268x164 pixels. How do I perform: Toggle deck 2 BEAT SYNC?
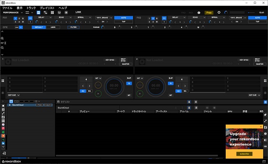point(257,60)
